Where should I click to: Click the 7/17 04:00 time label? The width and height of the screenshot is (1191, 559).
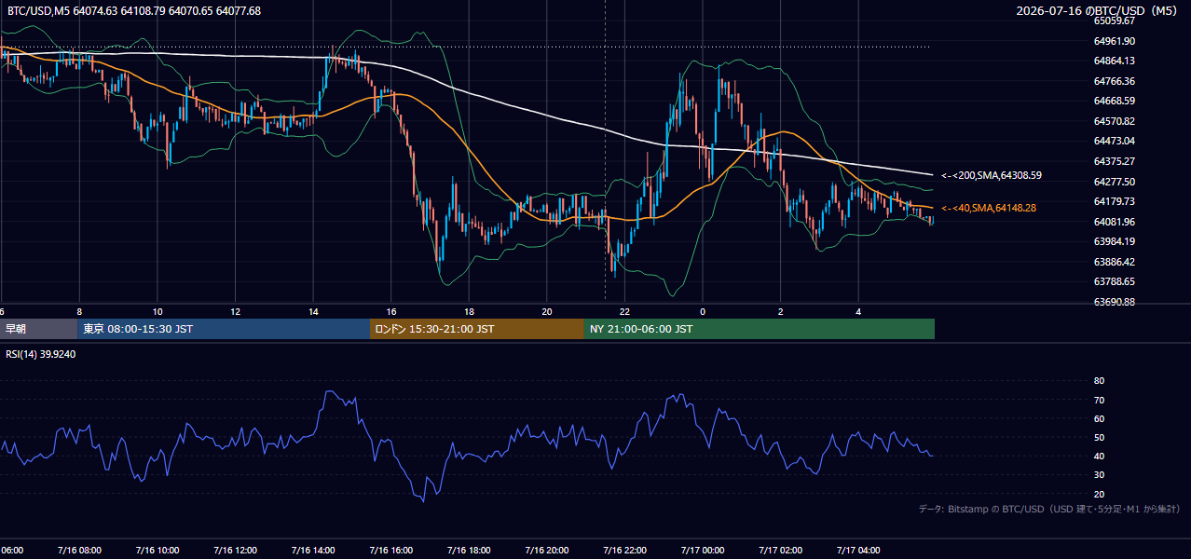click(x=858, y=551)
